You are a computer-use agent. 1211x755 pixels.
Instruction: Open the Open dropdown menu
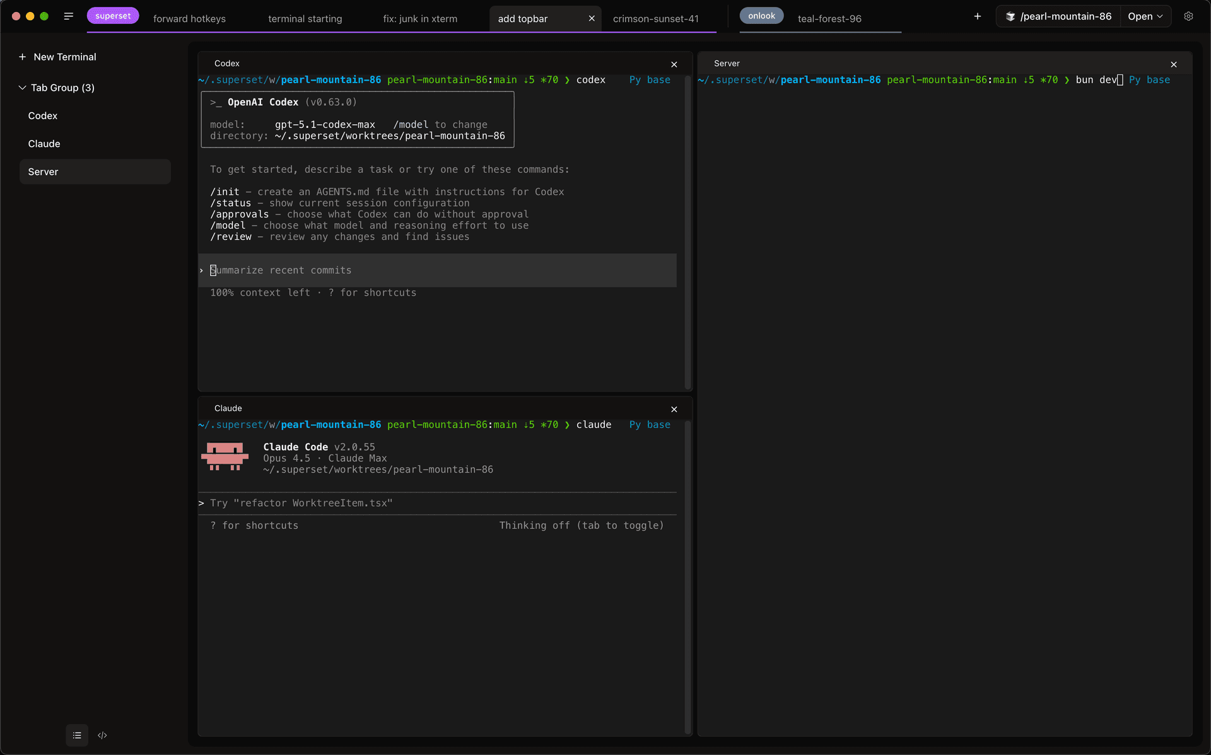pos(1145,16)
